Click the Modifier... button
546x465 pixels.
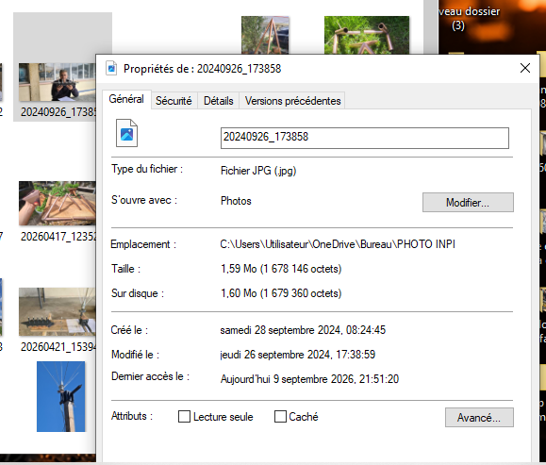pos(468,203)
